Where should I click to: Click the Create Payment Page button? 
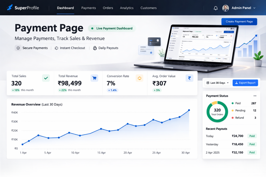click(239, 22)
